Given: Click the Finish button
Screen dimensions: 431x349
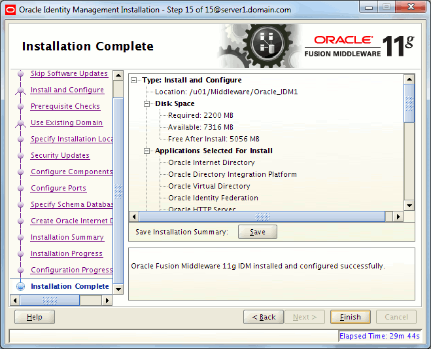Looking at the screenshot, I should pyautogui.click(x=351, y=317).
